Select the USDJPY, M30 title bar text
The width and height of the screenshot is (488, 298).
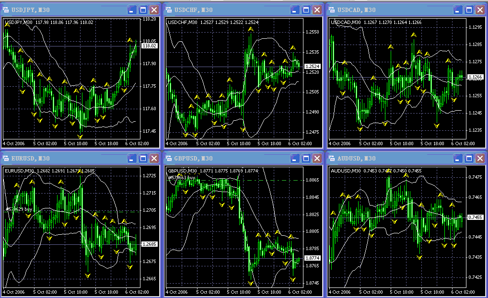click(x=31, y=10)
